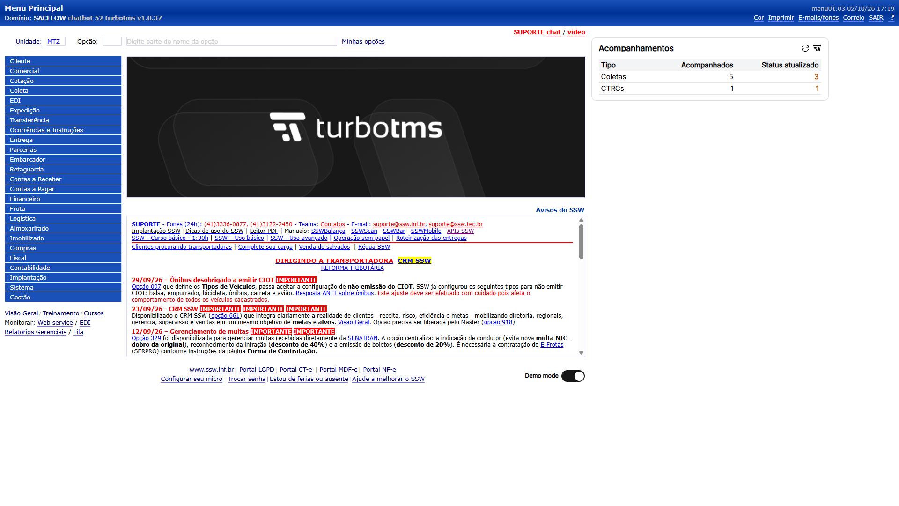Click the Unidade MTZ field
This screenshot has width=899, height=506.
click(56, 41)
